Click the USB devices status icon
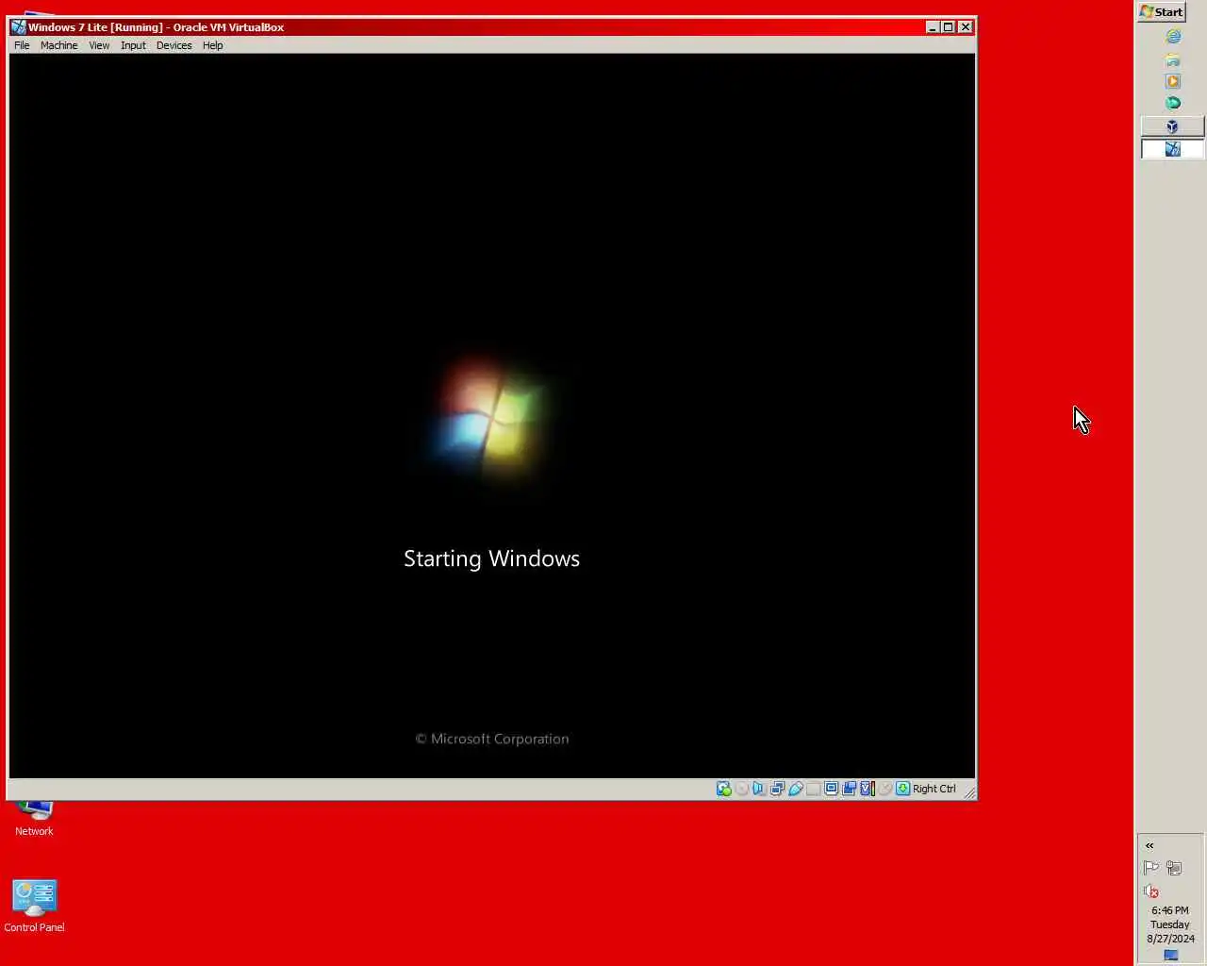This screenshot has height=966, width=1207. [795, 789]
